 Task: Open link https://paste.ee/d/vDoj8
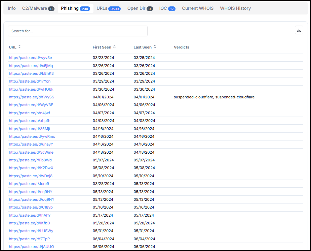31,176
